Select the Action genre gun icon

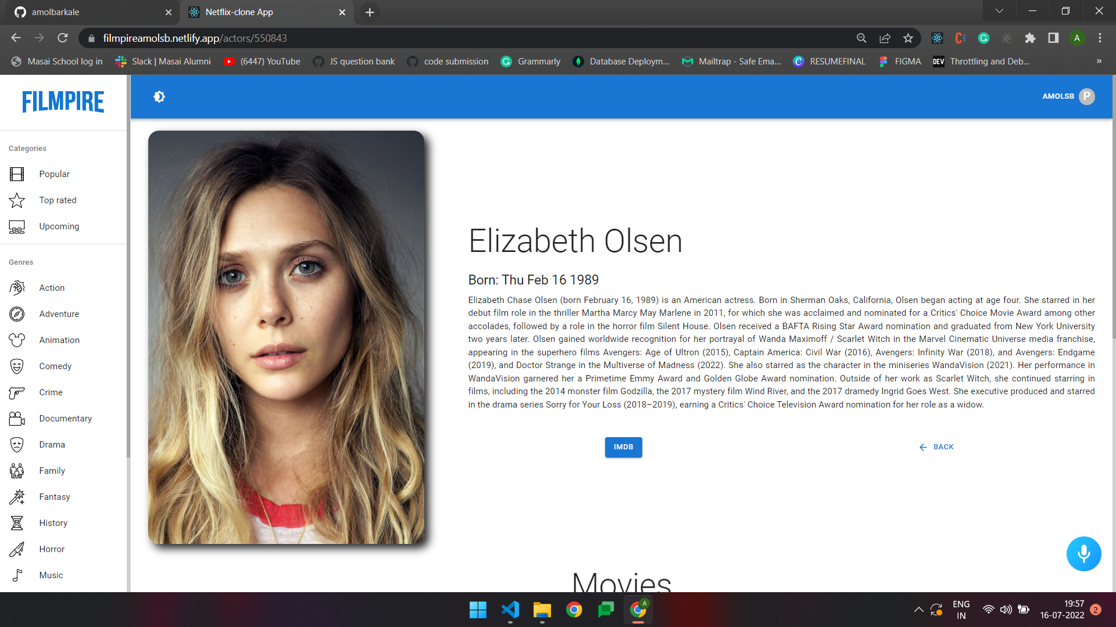click(17, 288)
